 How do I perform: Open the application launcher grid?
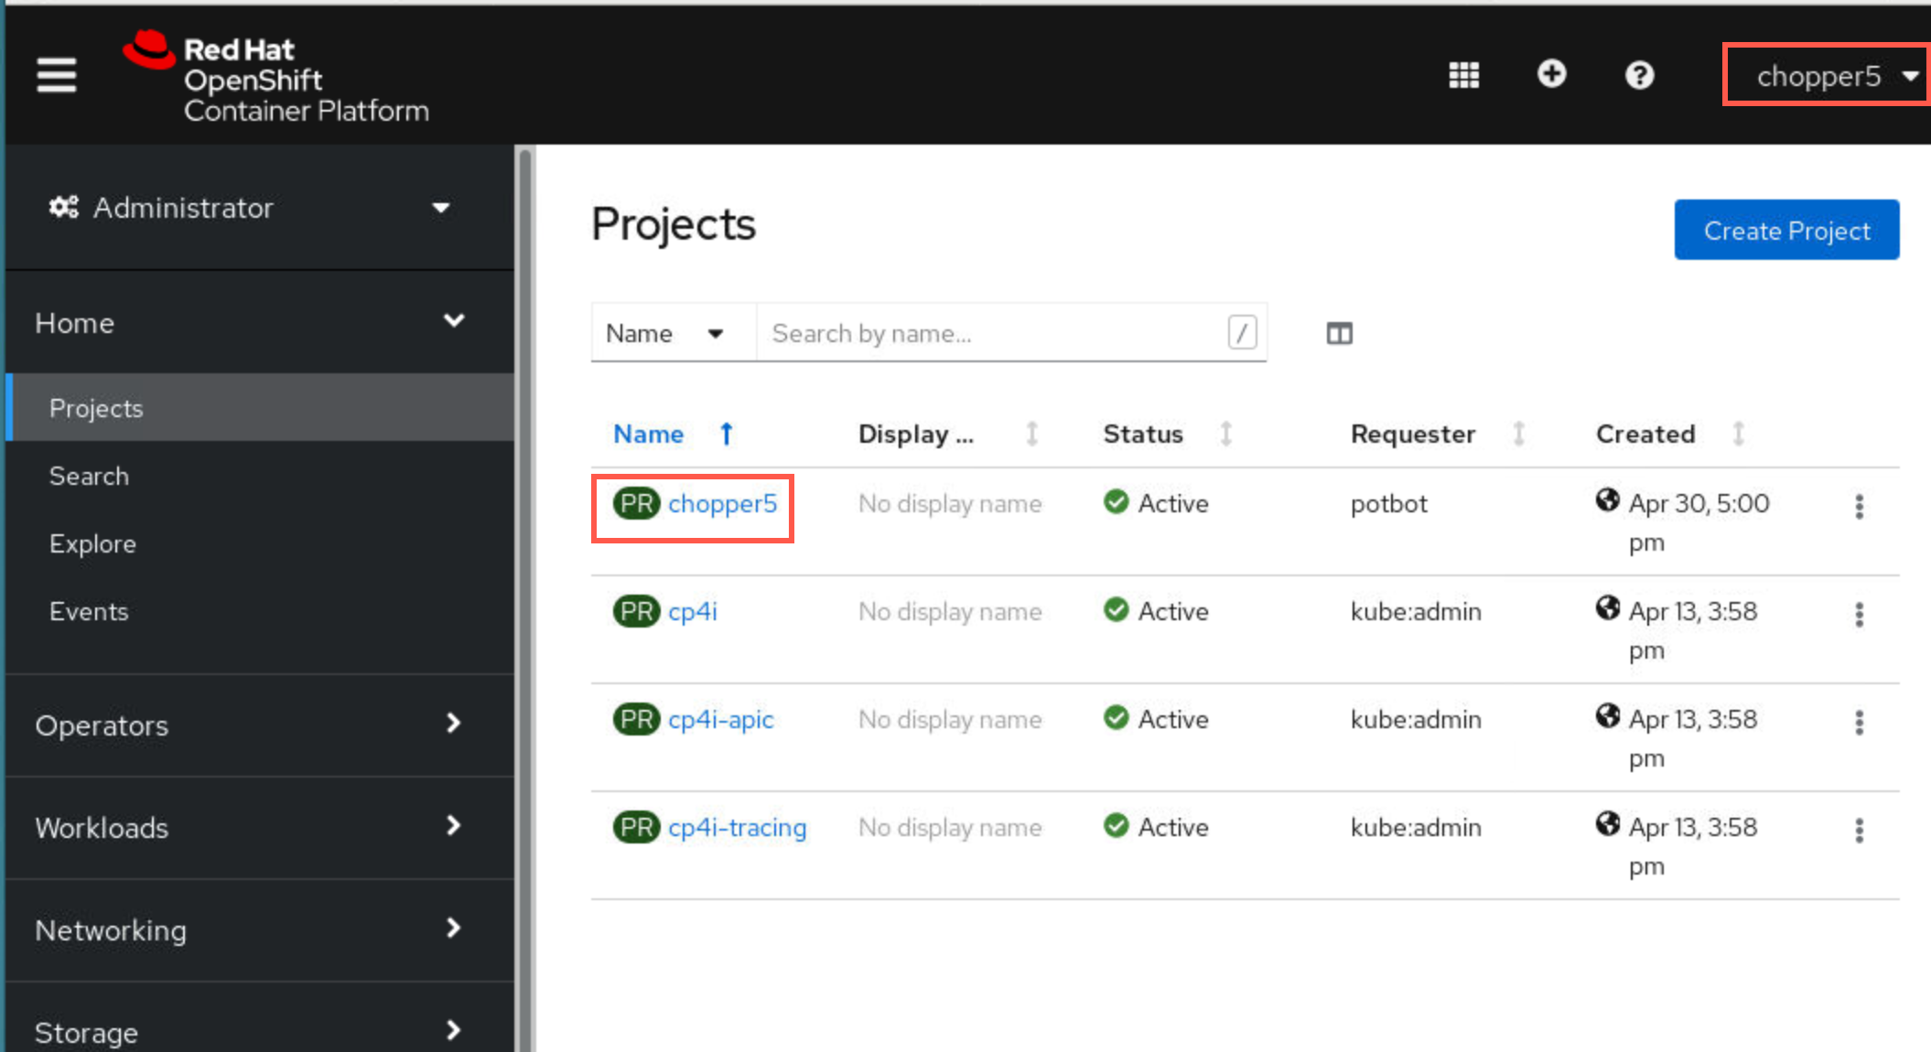[x=1463, y=75]
